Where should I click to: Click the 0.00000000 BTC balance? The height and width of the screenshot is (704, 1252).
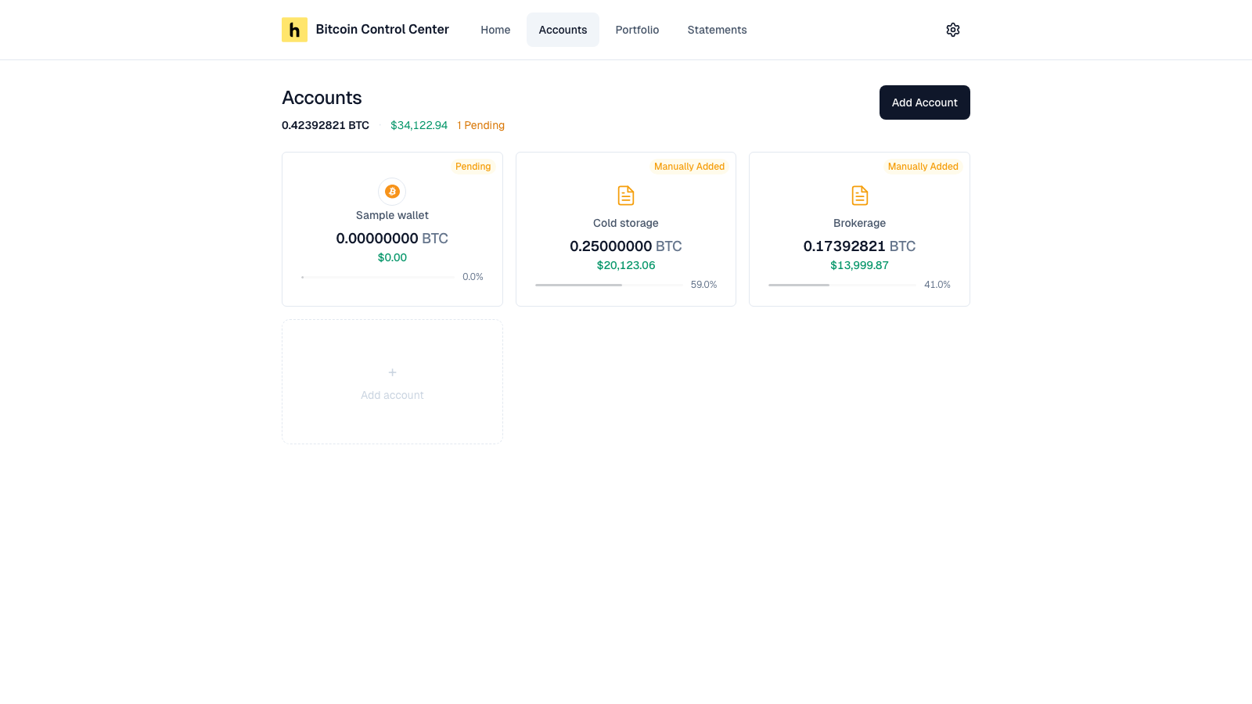coord(392,239)
